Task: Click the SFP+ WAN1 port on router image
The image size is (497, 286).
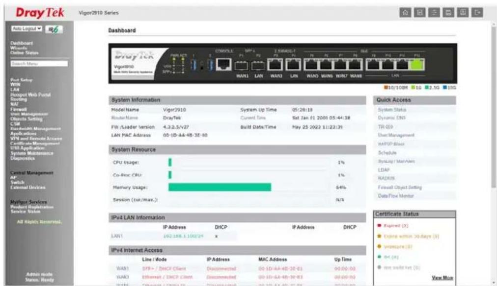Action: point(241,66)
